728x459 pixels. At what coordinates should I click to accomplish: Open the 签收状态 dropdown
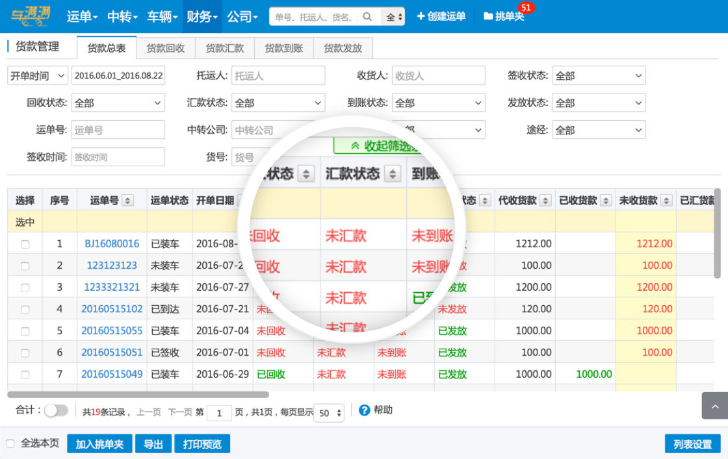[599, 76]
